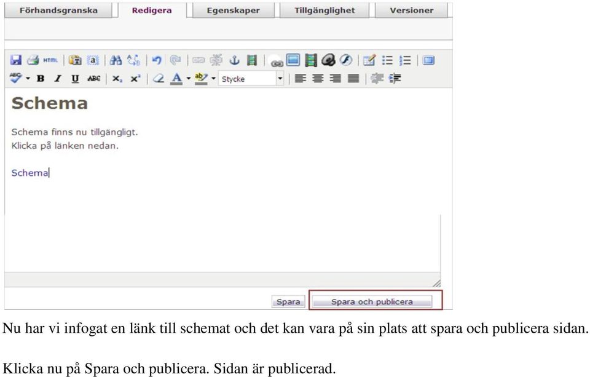Screen dimensions: 590x377
Task: Click the editor resize handle corner
Action: point(436,284)
